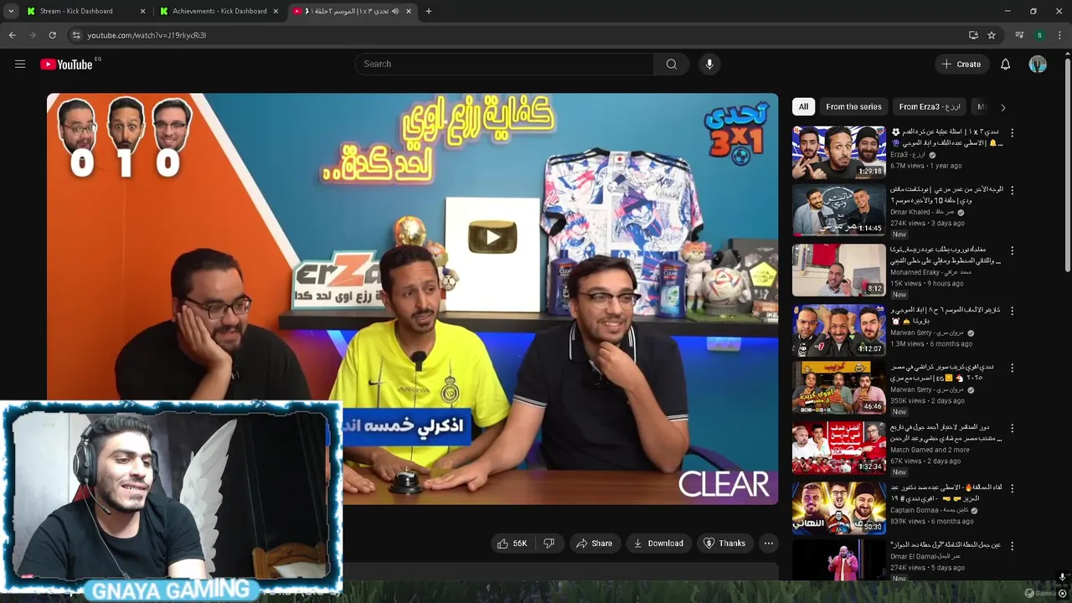This screenshot has height=603, width=1072.
Task: Dislike the video with thumbs down
Action: (549, 544)
